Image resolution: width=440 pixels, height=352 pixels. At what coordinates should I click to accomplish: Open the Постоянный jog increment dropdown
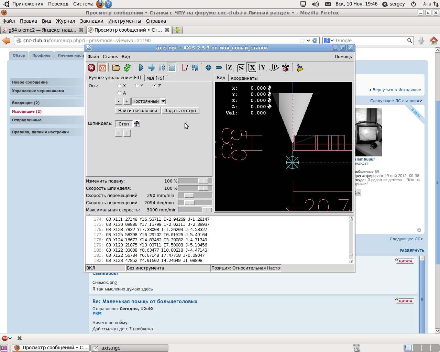tap(163, 101)
